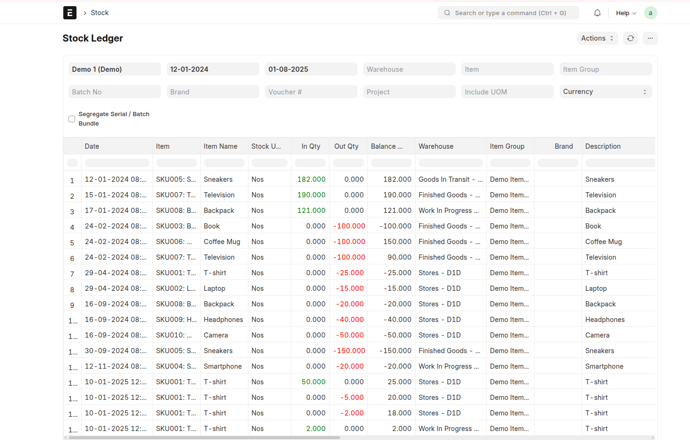690x440 pixels.
Task: Click the Stock Ledger page title
Action: click(93, 38)
